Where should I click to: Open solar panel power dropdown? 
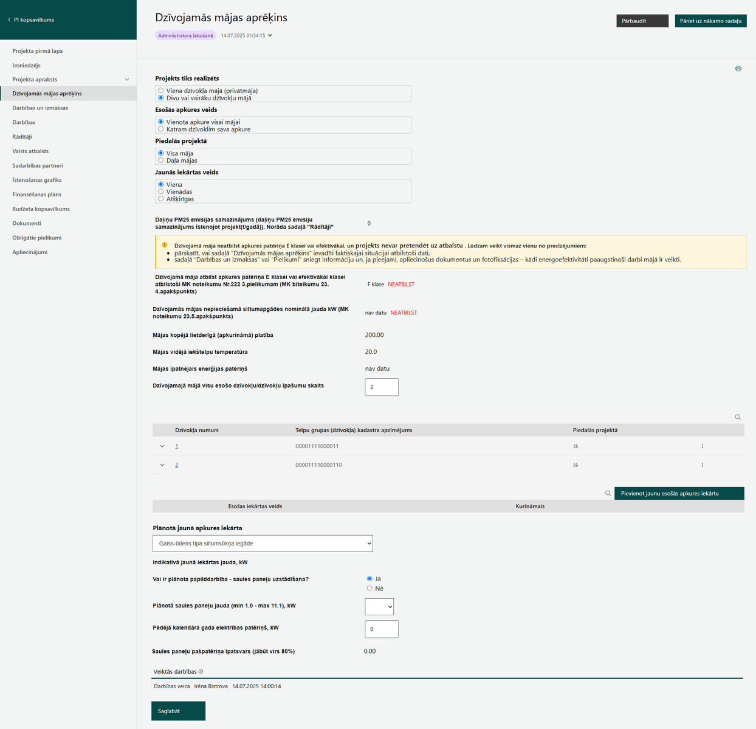tap(379, 607)
